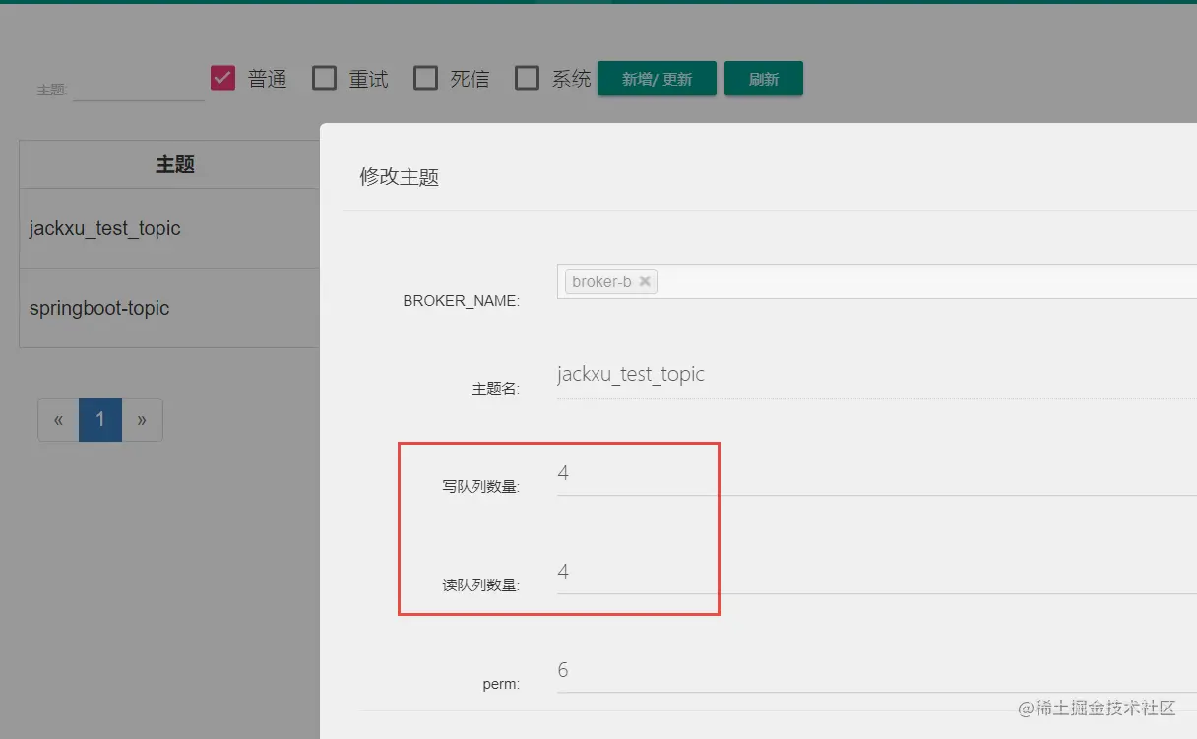The width and height of the screenshot is (1197, 739).
Task: Click the 主题名 field jackxu_test_topic
Action: (877, 375)
